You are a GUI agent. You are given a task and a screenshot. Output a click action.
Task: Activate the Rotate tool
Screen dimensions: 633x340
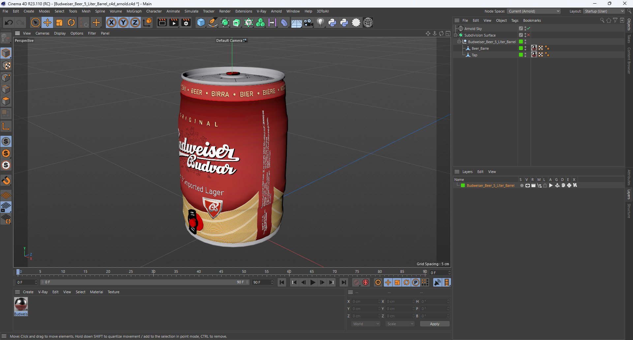pyautogui.click(x=71, y=22)
